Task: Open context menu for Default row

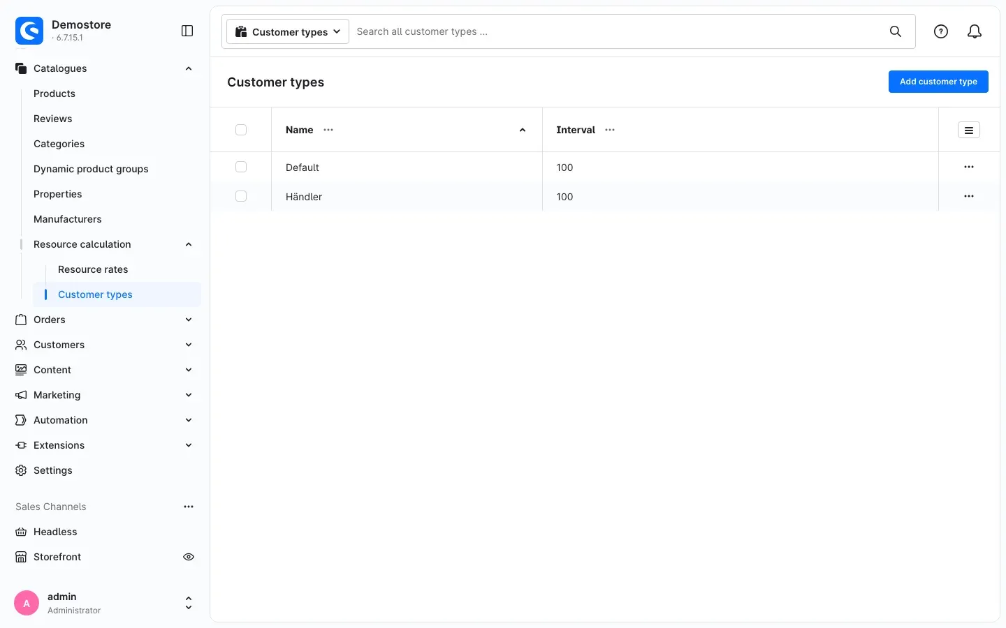Action: click(x=969, y=167)
